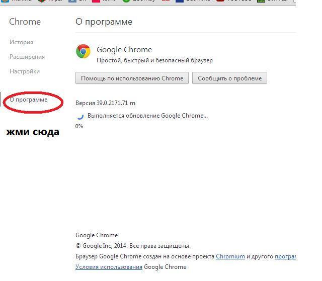Open the Условия использования link
Screen dimensions: 322x281
[x=109, y=267]
